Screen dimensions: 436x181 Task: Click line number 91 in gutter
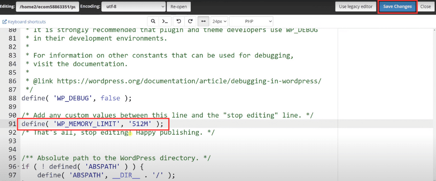pyautogui.click(x=13, y=124)
